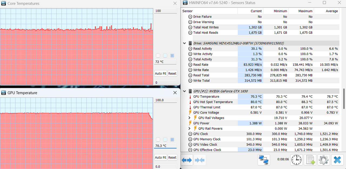Click the Sensor column header
Image resolution: width=346 pixels, height=169 pixels.
[x=188, y=11]
